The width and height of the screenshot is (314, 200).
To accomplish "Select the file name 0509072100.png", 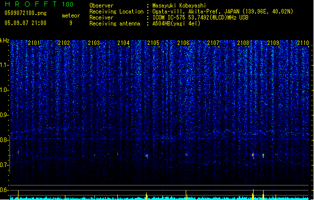I will click(25, 13).
